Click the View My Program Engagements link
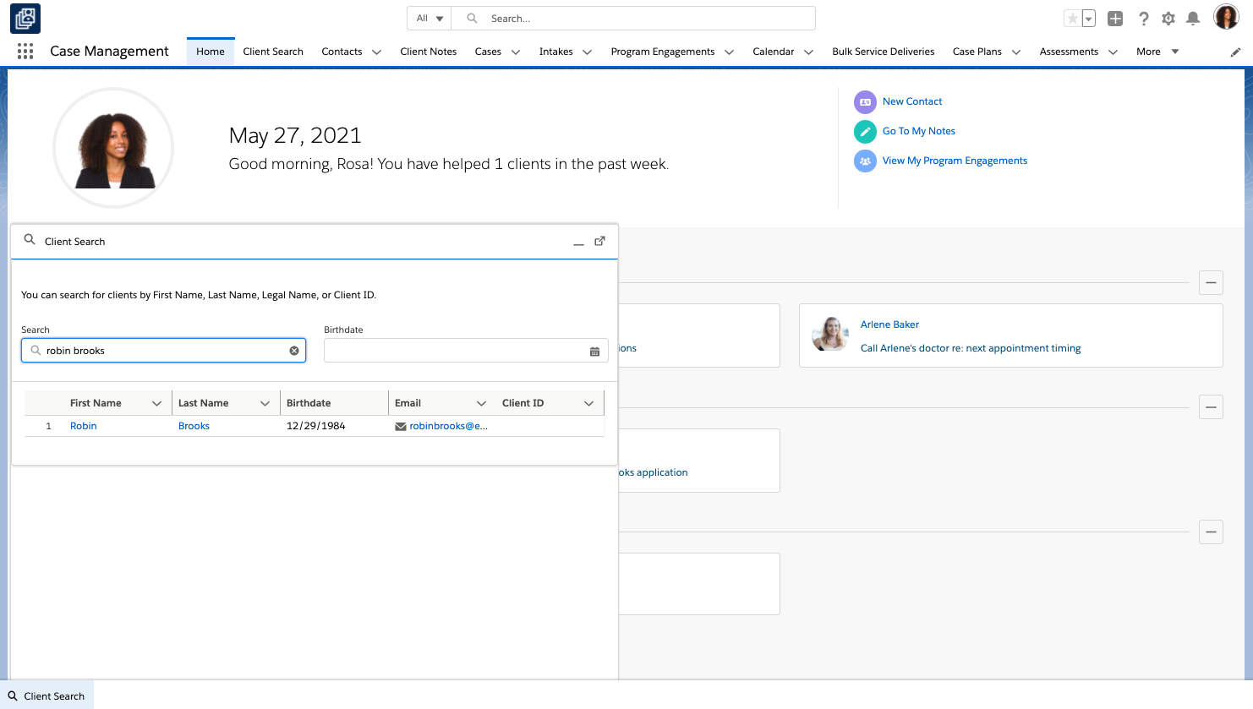 [x=955, y=161]
